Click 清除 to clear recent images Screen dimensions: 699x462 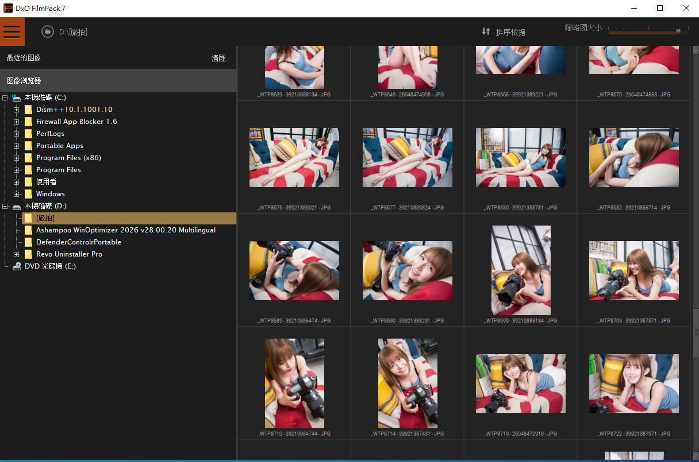[218, 58]
